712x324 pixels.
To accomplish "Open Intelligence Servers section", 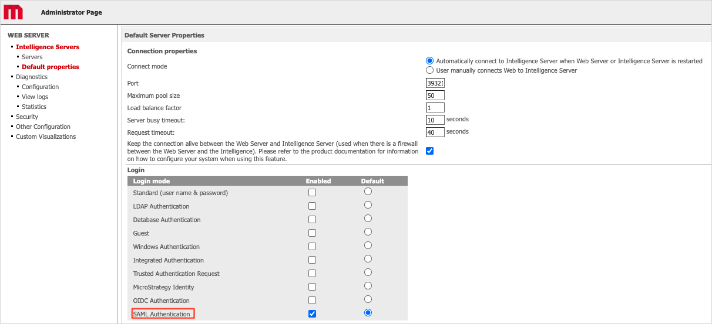I will tap(48, 47).
